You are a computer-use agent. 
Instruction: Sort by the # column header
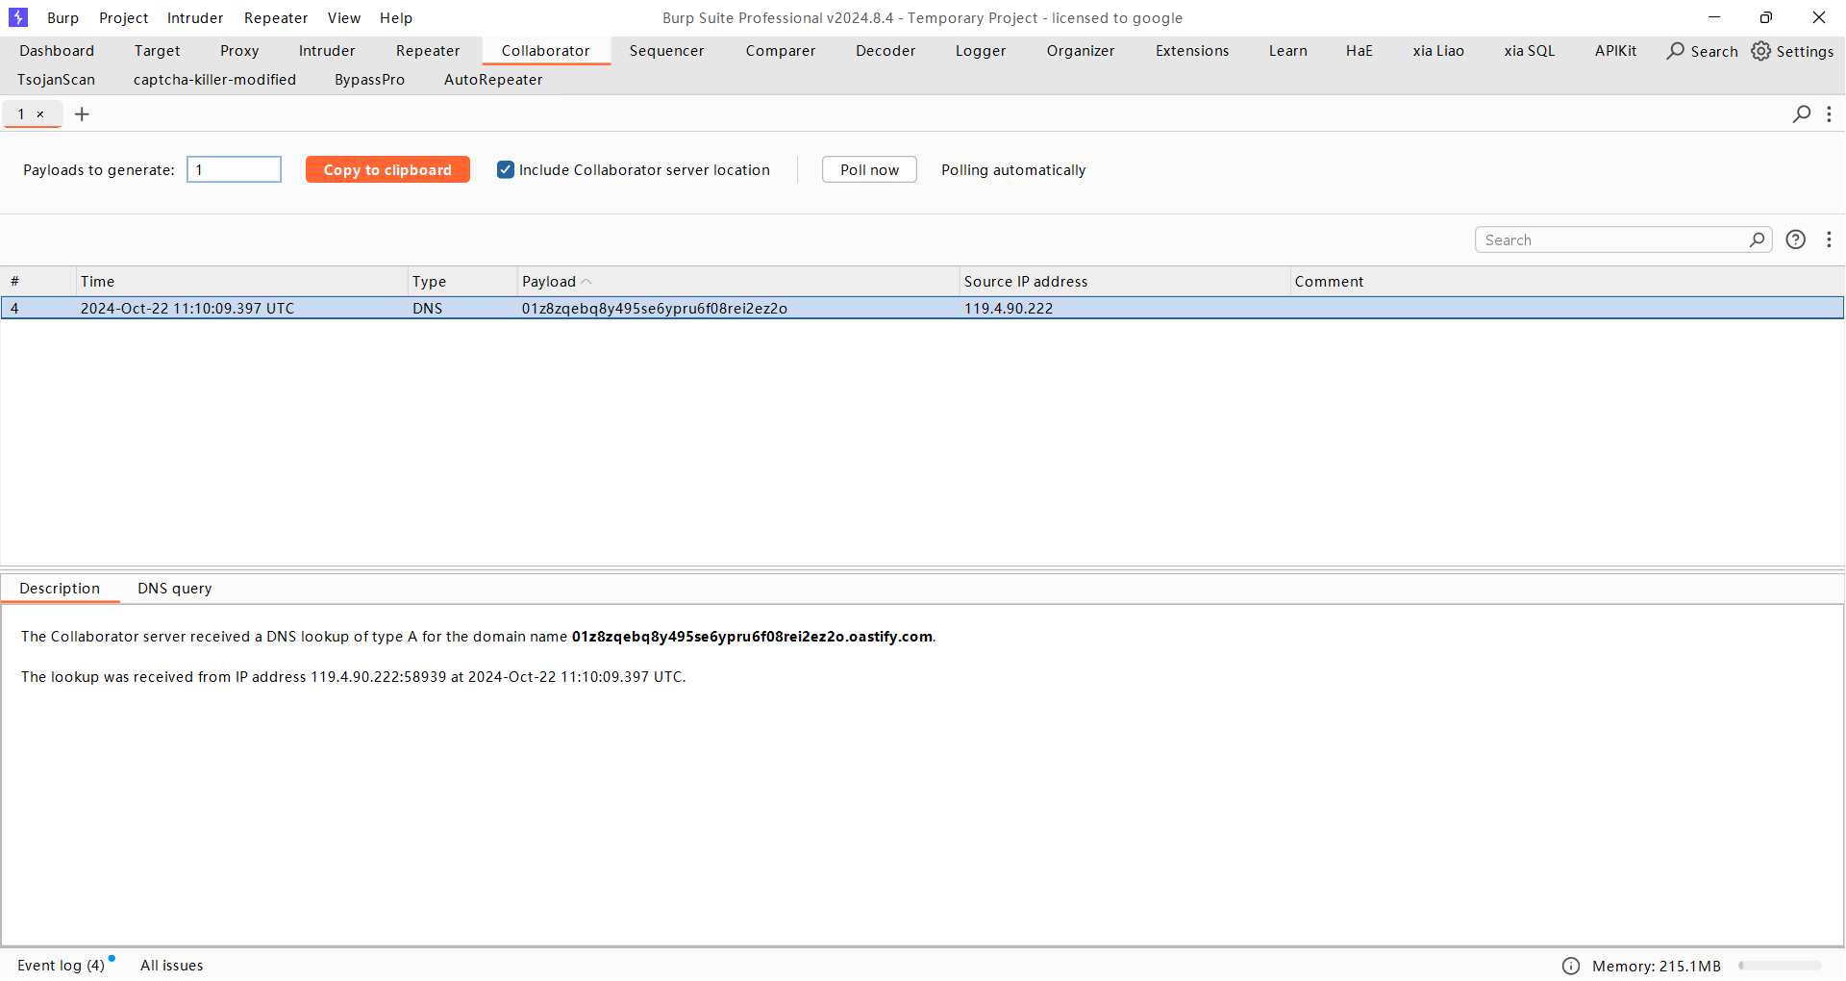coord(38,282)
